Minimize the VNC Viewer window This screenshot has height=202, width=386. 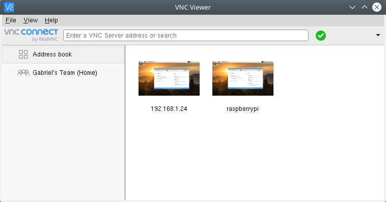pyautogui.click(x=352, y=8)
